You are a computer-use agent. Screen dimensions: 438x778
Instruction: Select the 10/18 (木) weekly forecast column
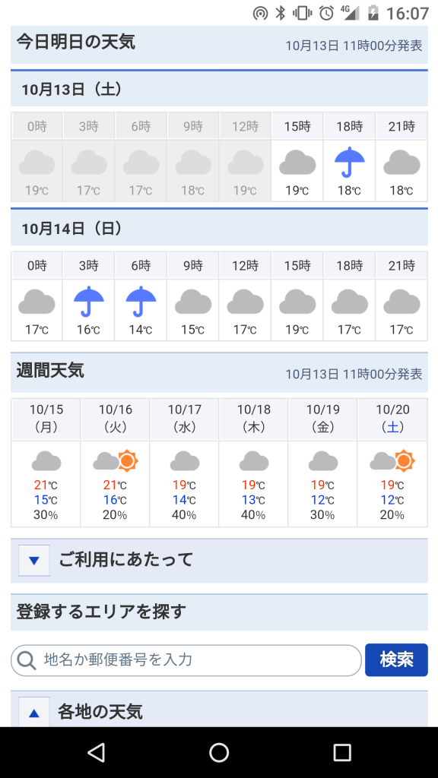click(253, 463)
